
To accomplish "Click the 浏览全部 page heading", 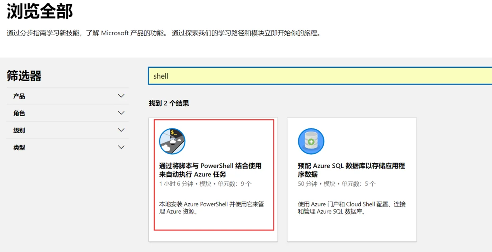I will (40, 11).
